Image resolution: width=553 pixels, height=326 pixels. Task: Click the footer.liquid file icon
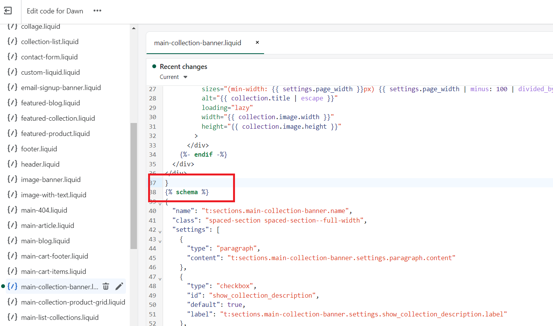(13, 149)
